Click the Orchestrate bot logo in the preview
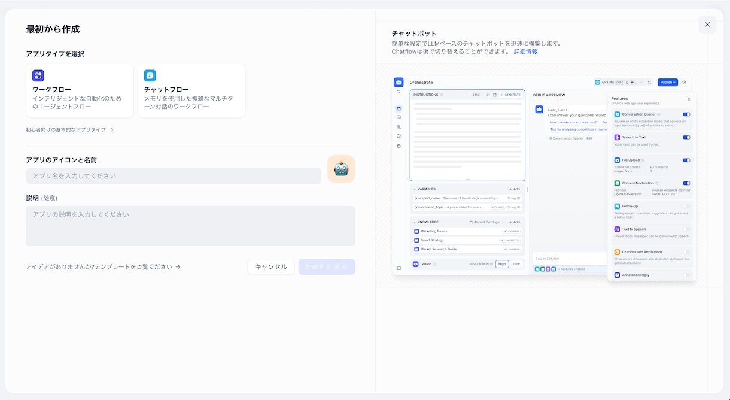 point(399,82)
